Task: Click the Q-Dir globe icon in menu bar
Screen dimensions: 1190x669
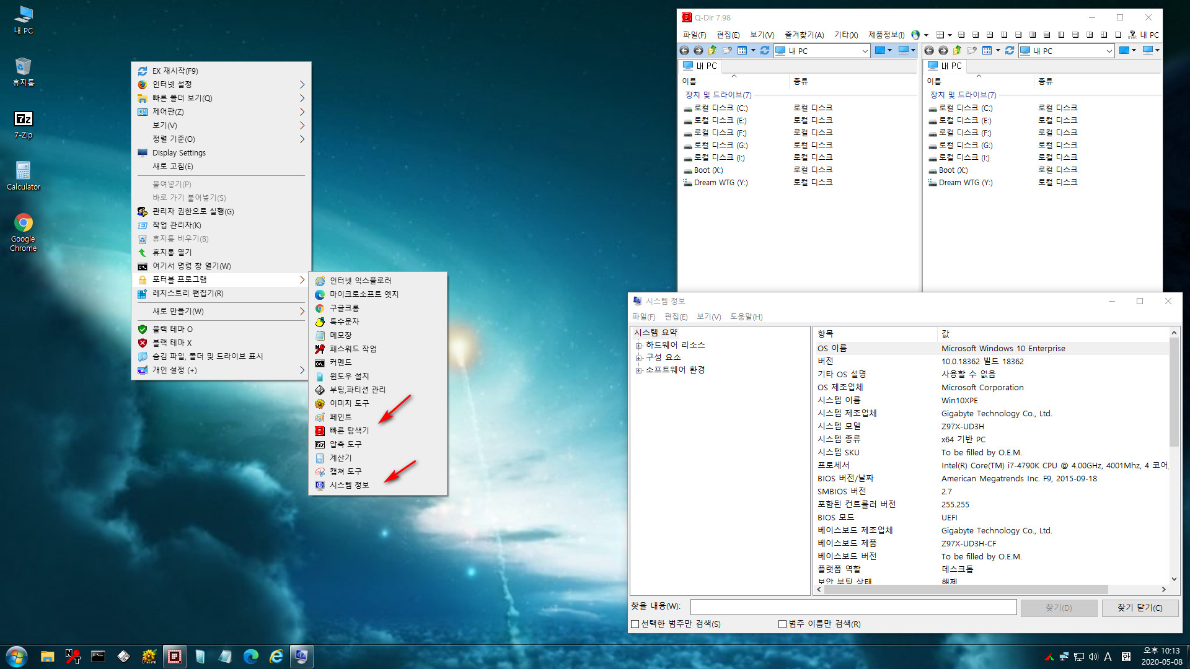Action: (915, 35)
